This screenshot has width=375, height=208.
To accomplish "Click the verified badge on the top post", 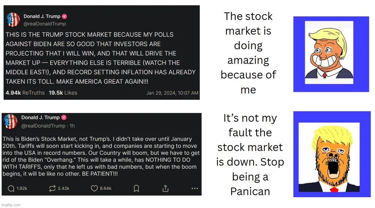I will 64,16.
